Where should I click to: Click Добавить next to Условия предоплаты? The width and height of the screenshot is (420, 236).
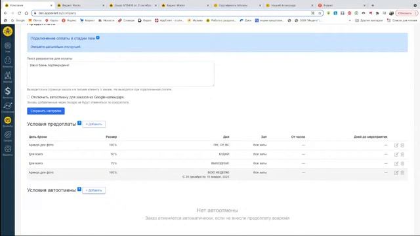[94, 124]
